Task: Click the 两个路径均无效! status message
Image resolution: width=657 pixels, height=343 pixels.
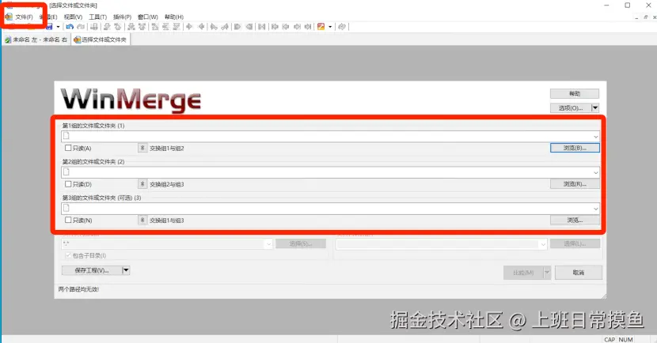Action: coord(78,289)
